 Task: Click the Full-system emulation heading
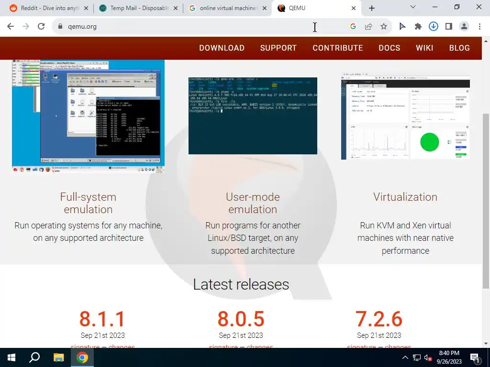point(88,203)
